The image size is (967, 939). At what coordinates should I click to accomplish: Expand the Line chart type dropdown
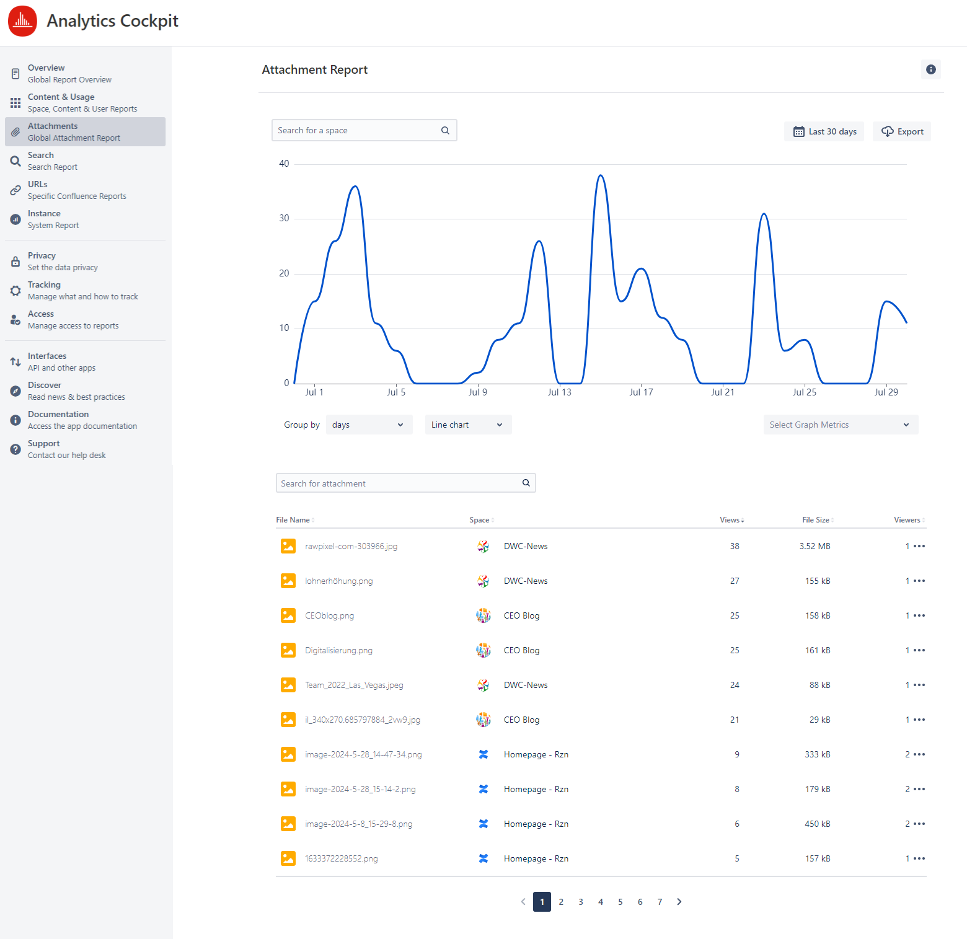467,425
